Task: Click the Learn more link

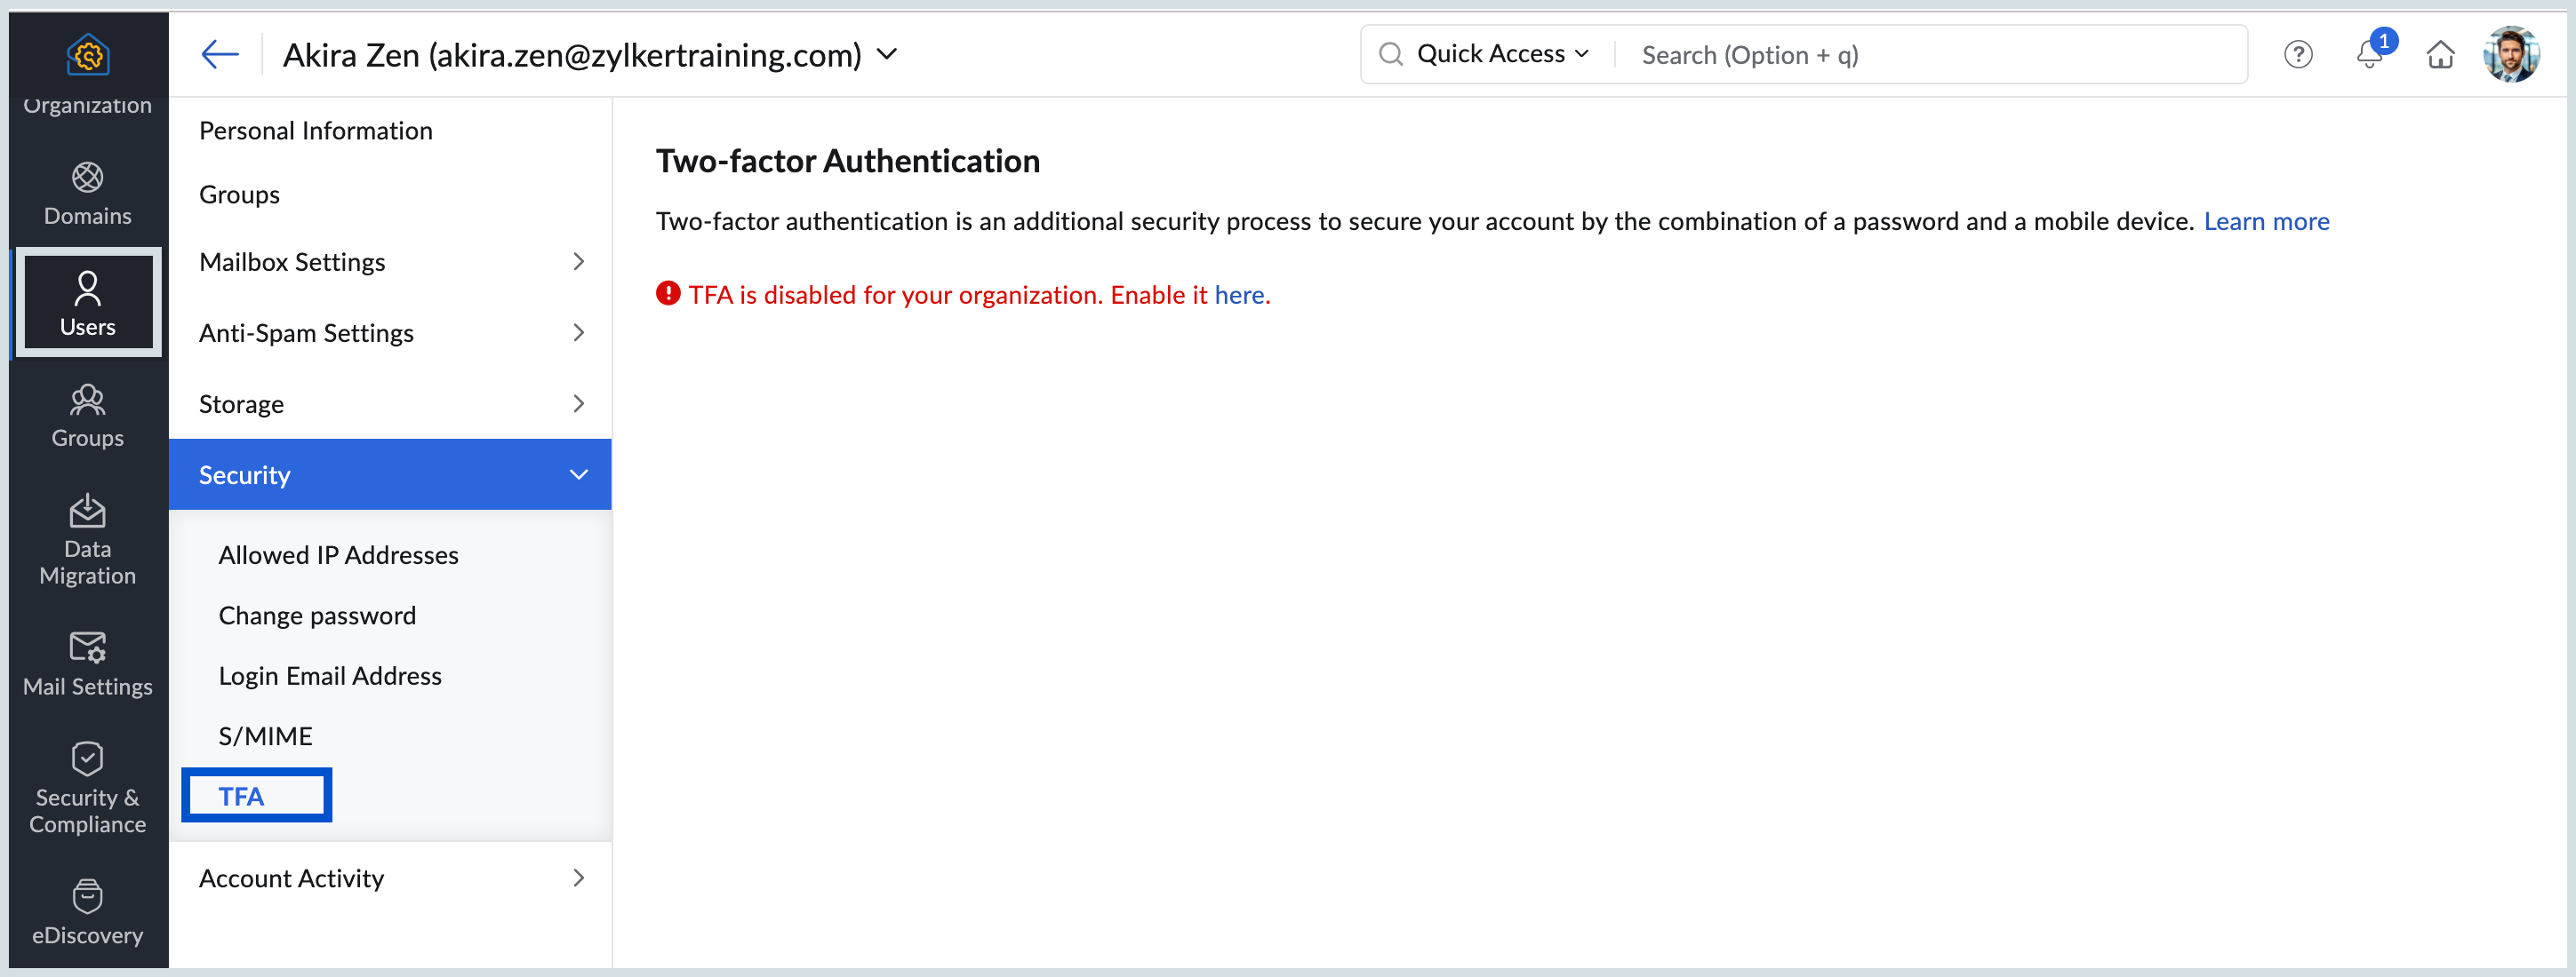Action: tap(2266, 221)
